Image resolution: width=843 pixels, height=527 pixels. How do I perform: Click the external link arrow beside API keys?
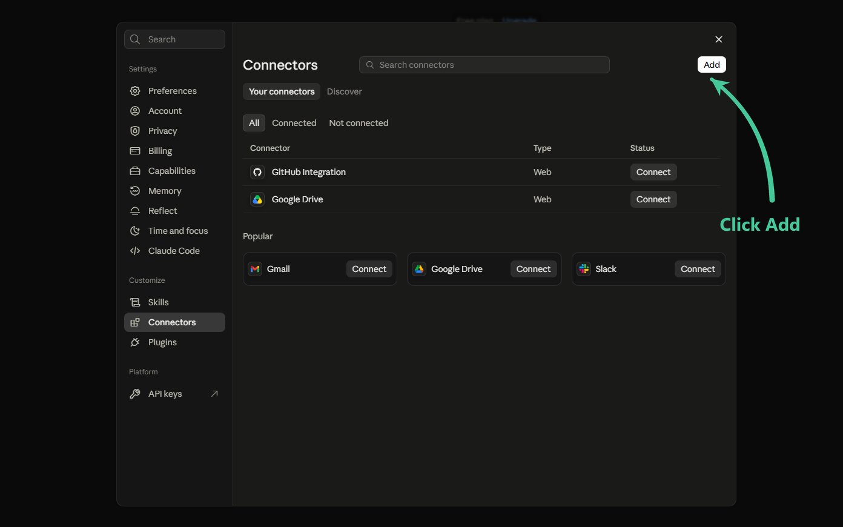214,394
